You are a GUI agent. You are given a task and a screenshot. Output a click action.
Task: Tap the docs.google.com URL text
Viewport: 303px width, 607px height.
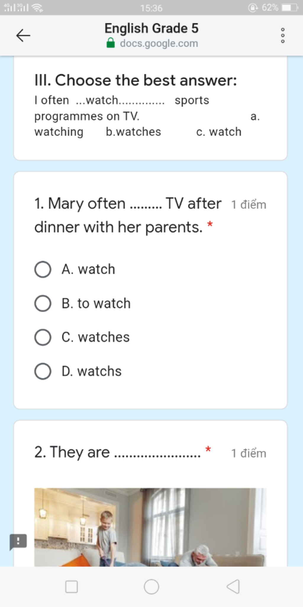coord(159,43)
